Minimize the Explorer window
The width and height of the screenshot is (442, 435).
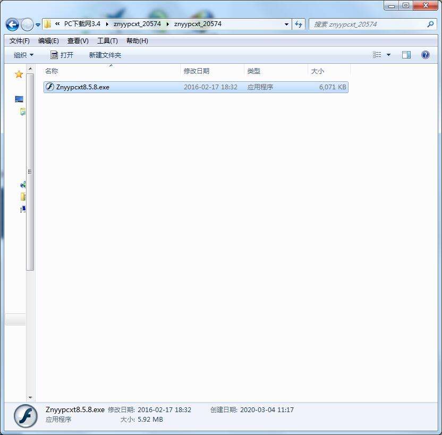tap(391, 6)
